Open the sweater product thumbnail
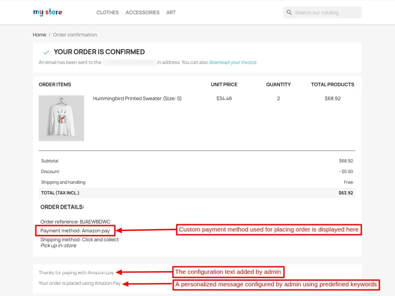 point(61,118)
